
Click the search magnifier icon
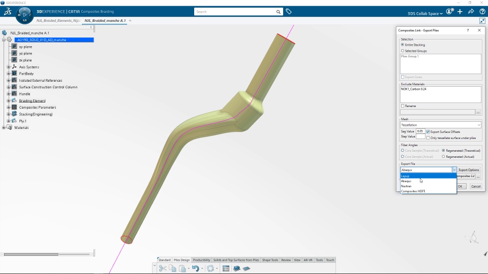(278, 12)
